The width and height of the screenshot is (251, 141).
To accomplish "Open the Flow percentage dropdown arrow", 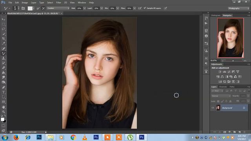I will coord(135,8).
